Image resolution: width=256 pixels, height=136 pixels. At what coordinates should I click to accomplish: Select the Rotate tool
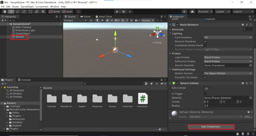click(x=17, y=12)
